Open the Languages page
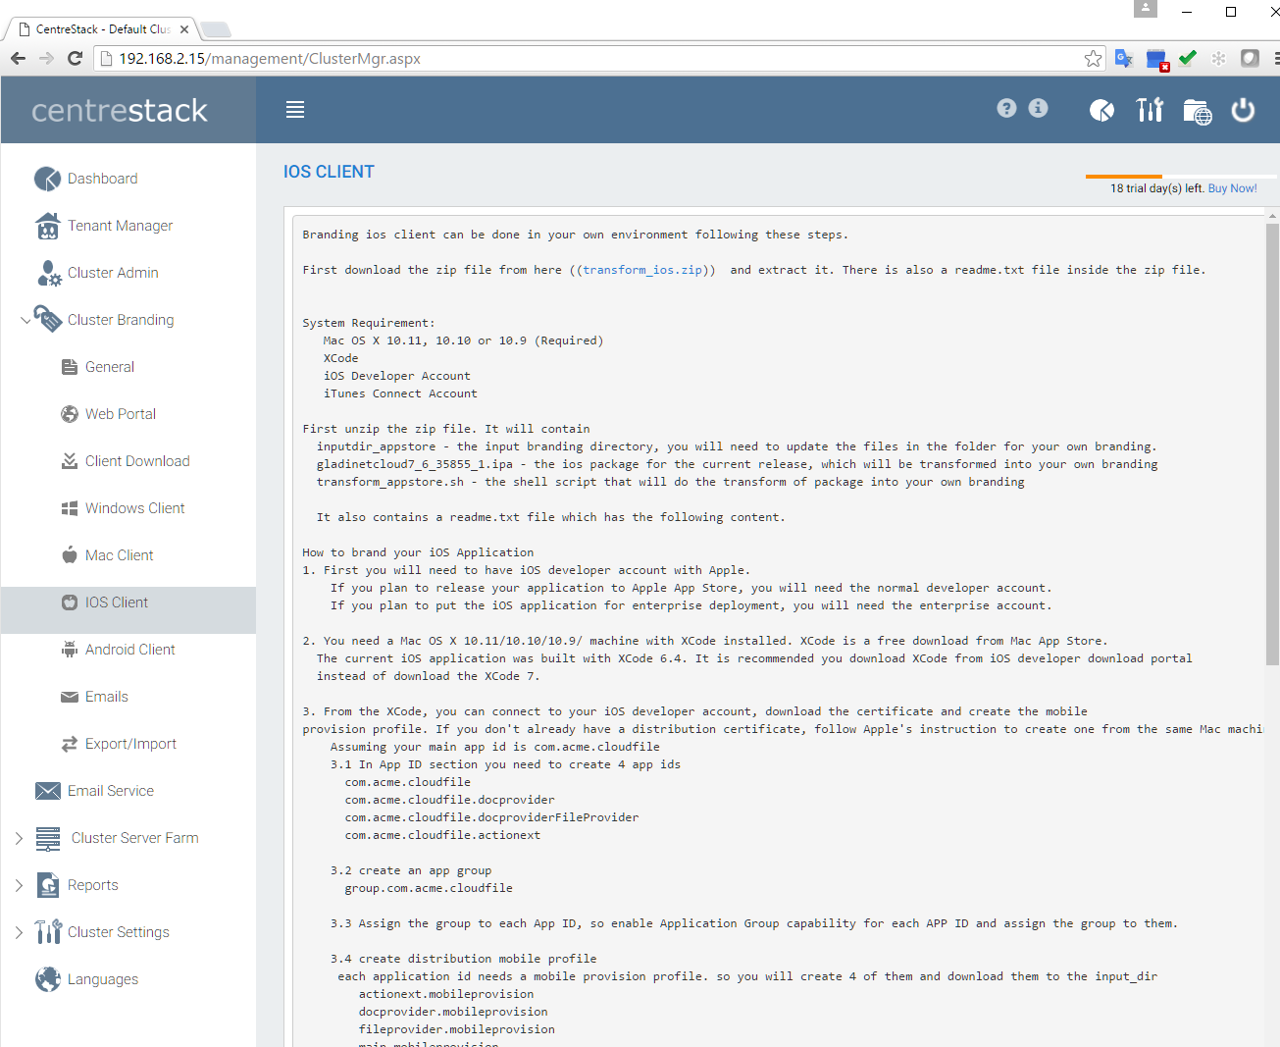This screenshot has height=1047, width=1280. [103, 979]
